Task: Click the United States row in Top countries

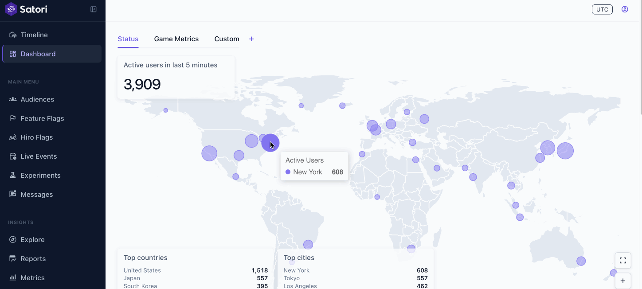Action: click(x=196, y=270)
